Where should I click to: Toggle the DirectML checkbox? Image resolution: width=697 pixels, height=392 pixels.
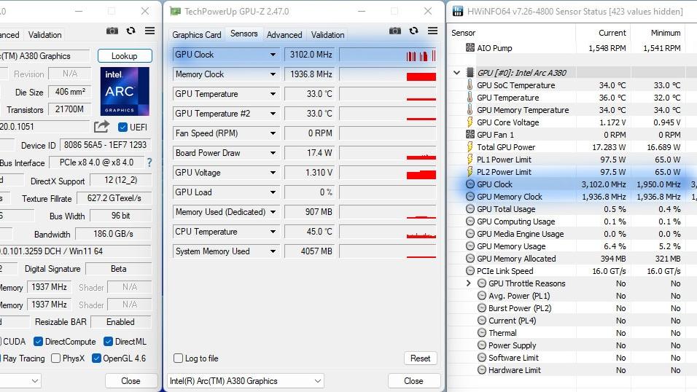coord(108,341)
